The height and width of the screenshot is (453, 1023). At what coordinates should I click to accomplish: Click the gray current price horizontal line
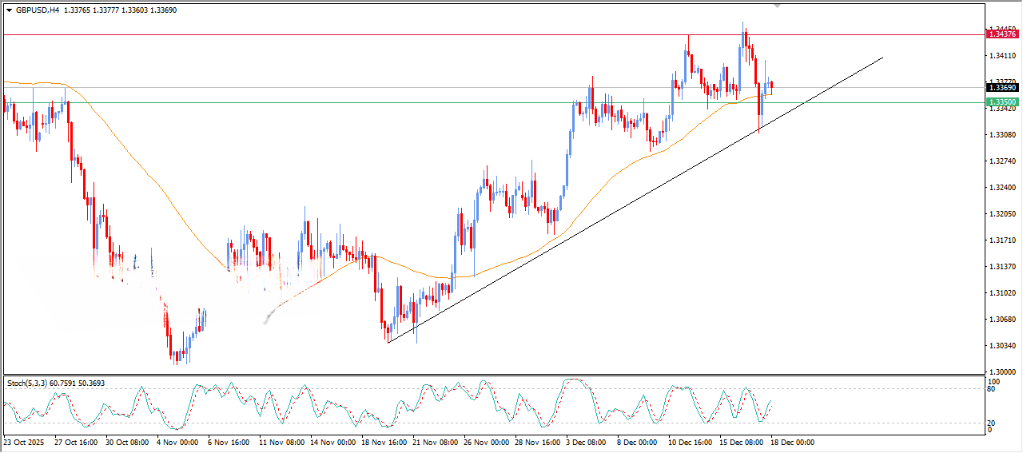pos(400,87)
